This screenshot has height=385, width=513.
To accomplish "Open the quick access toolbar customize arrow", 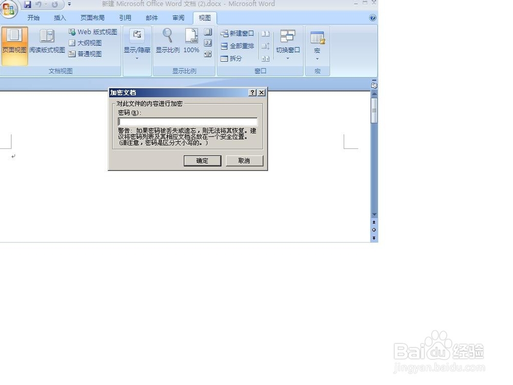I will 69,4.
